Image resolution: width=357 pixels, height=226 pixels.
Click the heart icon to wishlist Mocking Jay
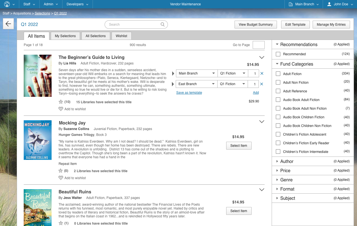61,178
